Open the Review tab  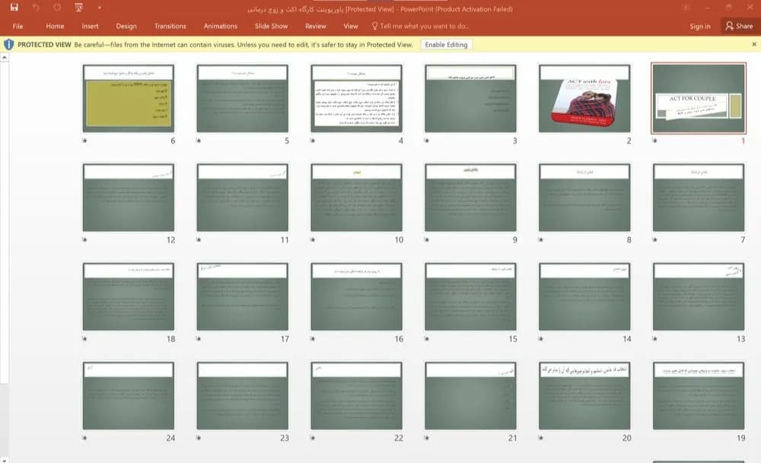tap(316, 26)
